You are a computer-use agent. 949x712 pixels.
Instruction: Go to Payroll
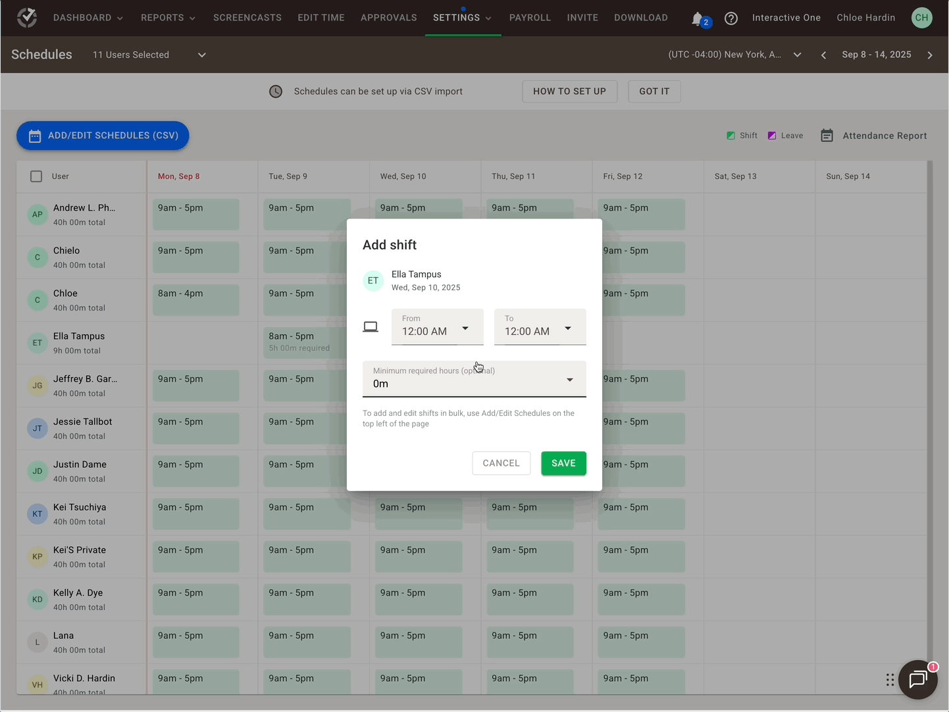coord(530,18)
